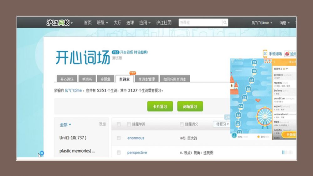
Task: Click the Weibo follow icon
Action: pos(287,54)
